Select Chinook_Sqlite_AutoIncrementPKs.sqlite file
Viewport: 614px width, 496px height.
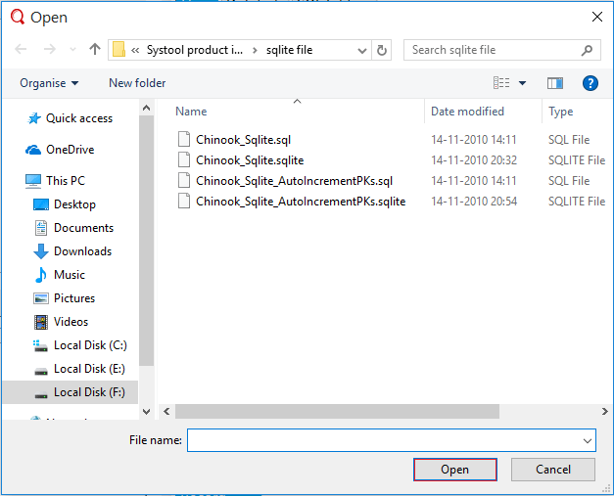(301, 202)
